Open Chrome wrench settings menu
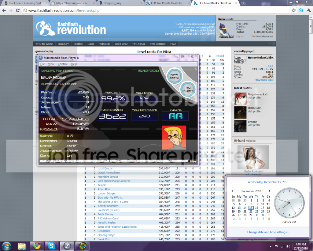313x251 pixels. point(309,10)
